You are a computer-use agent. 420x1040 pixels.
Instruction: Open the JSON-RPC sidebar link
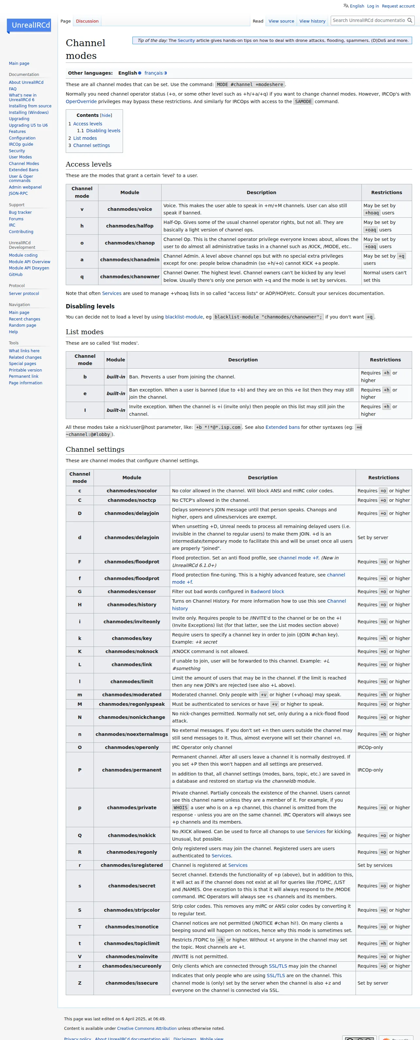click(x=18, y=193)
